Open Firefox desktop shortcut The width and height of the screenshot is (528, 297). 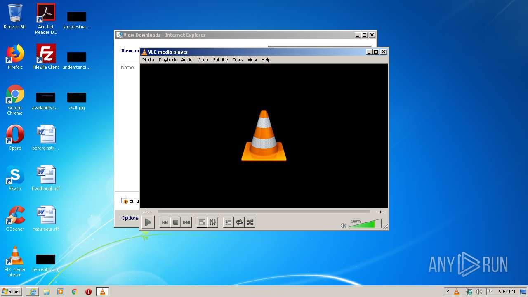pos(15,57)
